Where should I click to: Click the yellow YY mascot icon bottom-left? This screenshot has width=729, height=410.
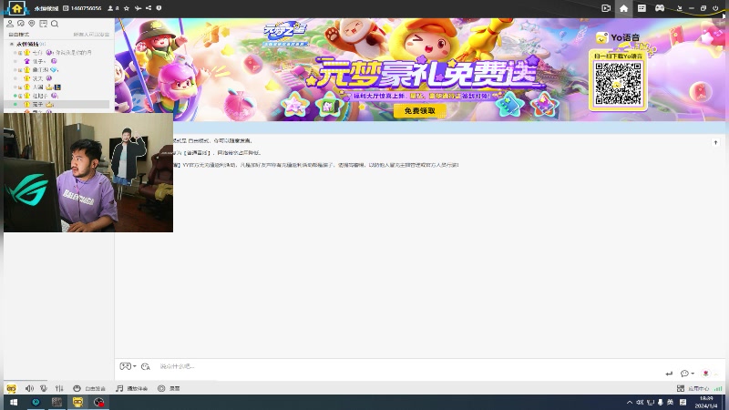point(11,388)
